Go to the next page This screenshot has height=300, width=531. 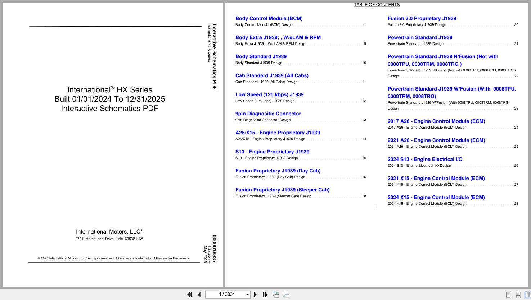[x=256, y=295]
